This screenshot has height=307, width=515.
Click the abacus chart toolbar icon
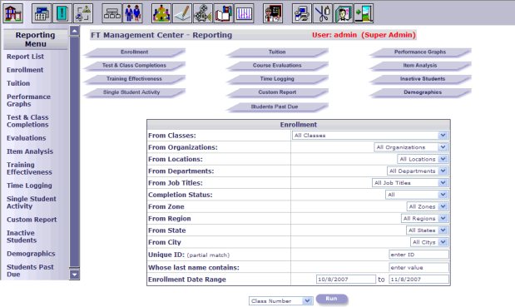pos(245,13)
